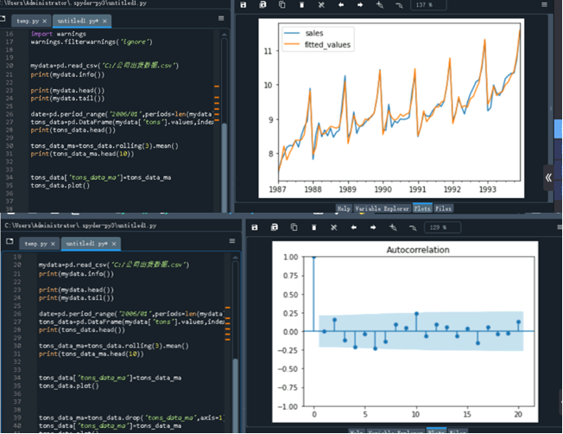Screen dimensions: 563x434
Task: Click 129 % zoom field in lower pane
Action: (442, 227)
